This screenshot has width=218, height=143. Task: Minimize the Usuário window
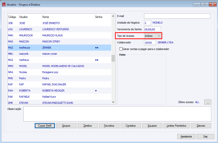(196, 5)
